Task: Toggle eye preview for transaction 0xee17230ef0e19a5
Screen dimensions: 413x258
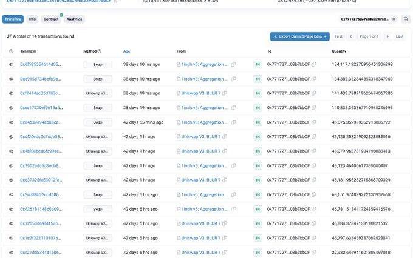Action: point(11,108)
